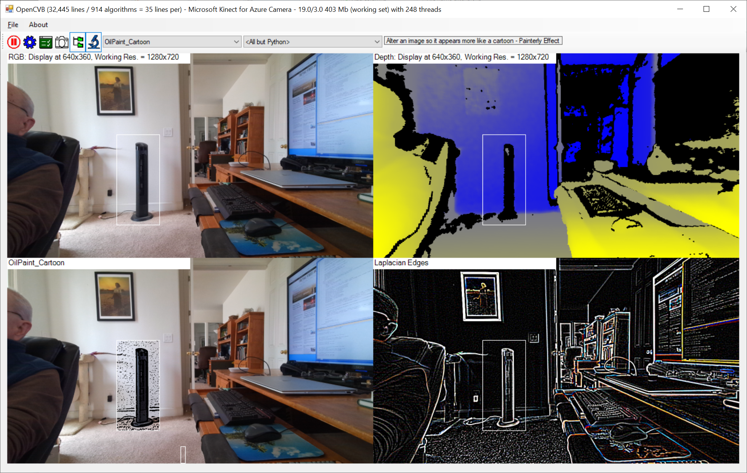Image resolution: width=747 pixels, height=473 pixels.
Task: Open the <All but Python> filter dropdown
Action: (377, 42)
